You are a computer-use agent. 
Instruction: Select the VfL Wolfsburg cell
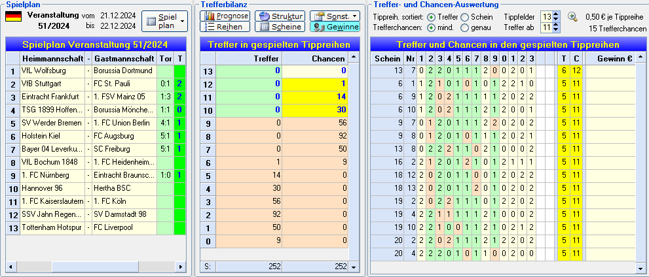52,71
